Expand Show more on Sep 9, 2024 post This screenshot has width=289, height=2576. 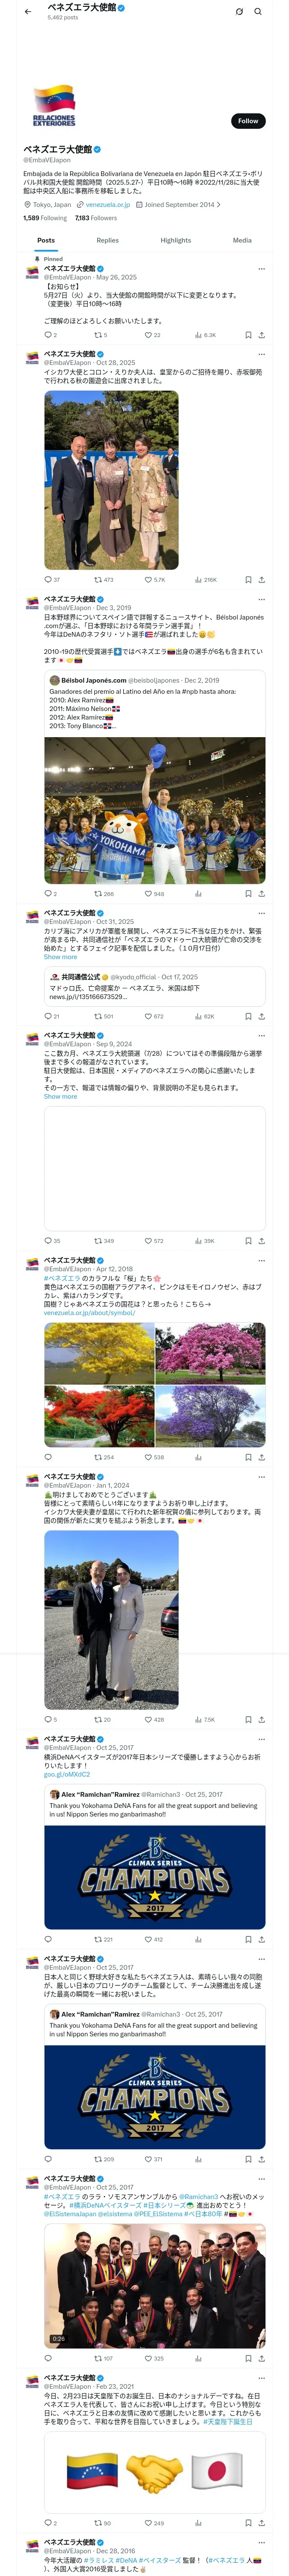point(60,1096)
